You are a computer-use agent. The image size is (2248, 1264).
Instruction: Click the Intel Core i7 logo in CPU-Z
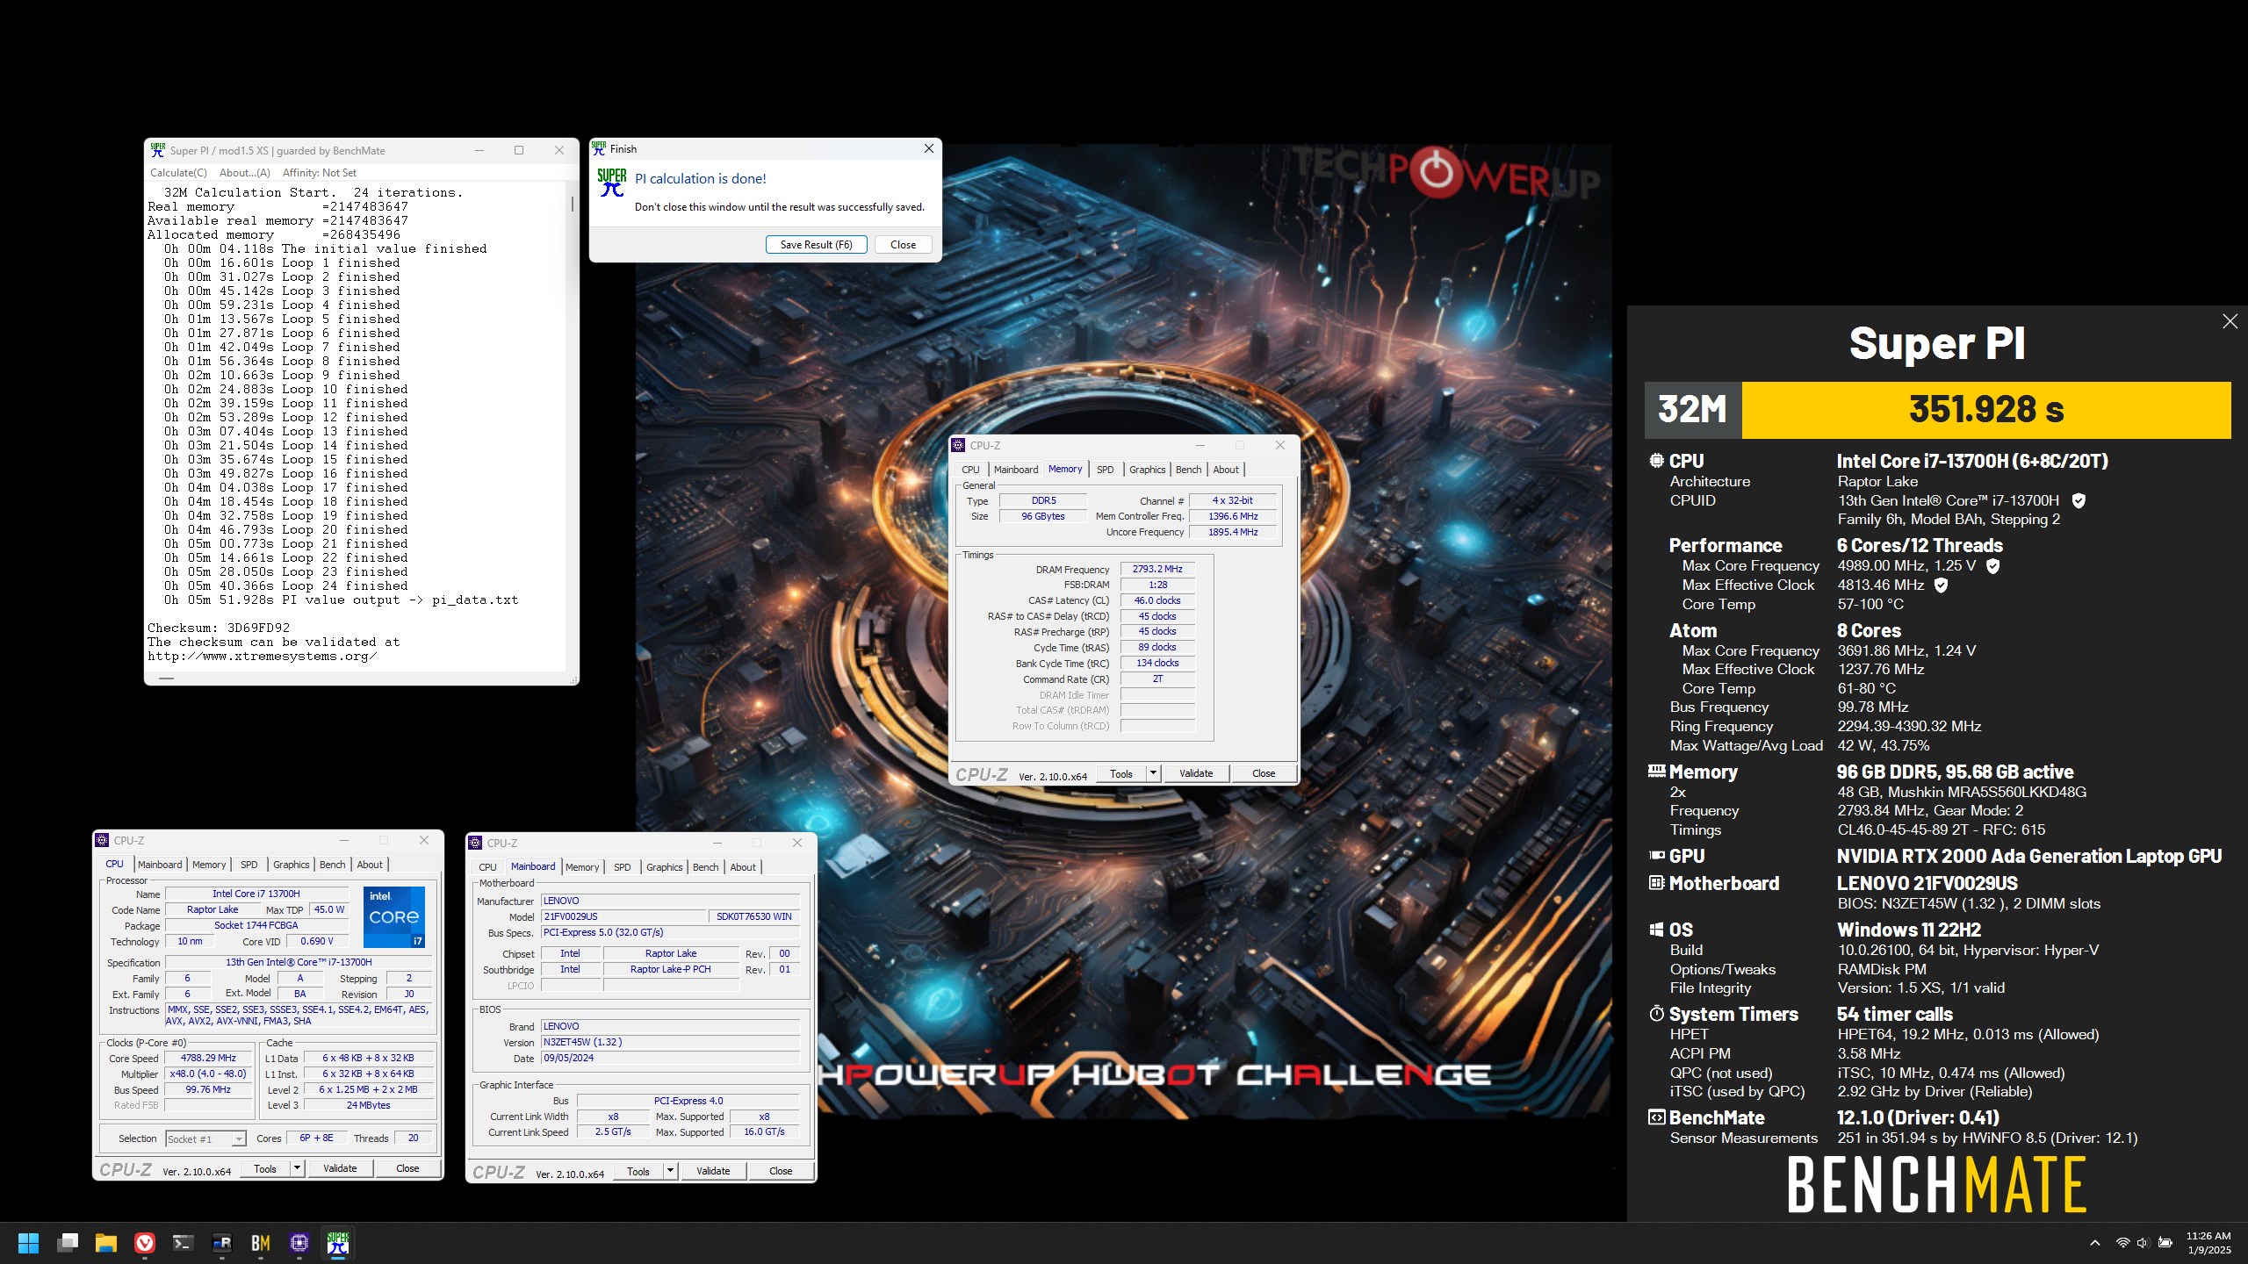[x=394, y=917]
